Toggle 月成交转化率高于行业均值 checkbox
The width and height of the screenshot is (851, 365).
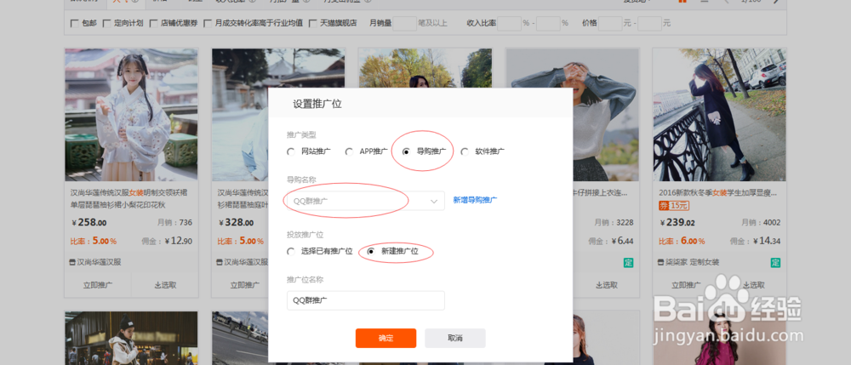pos(208,23)
